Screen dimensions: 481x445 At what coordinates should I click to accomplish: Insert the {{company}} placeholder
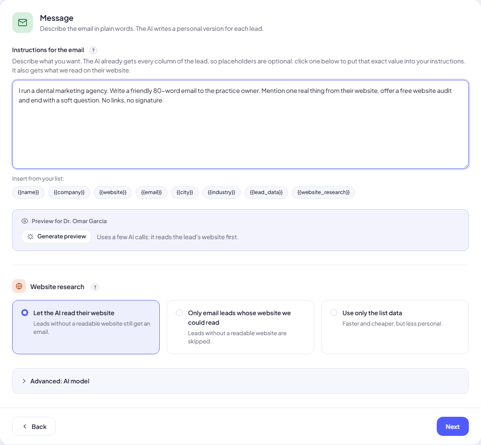[x=69, y=192]
